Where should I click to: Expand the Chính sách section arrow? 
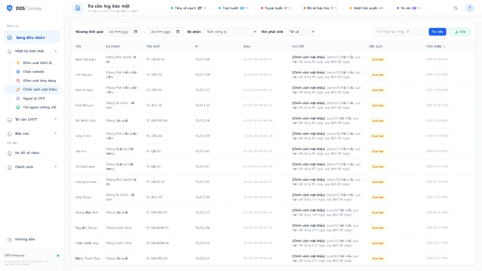(x=56, y=167)
